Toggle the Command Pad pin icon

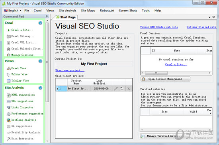47,16
